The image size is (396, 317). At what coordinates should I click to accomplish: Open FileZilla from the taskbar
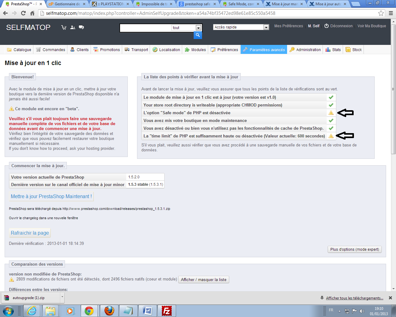(167, 310)
